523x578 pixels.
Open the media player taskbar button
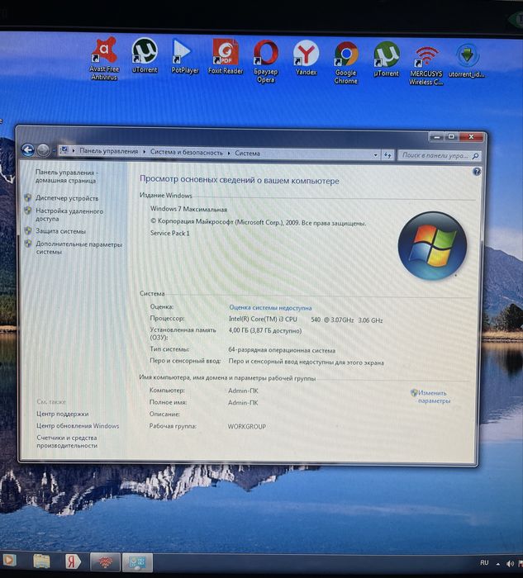(9, 561)
